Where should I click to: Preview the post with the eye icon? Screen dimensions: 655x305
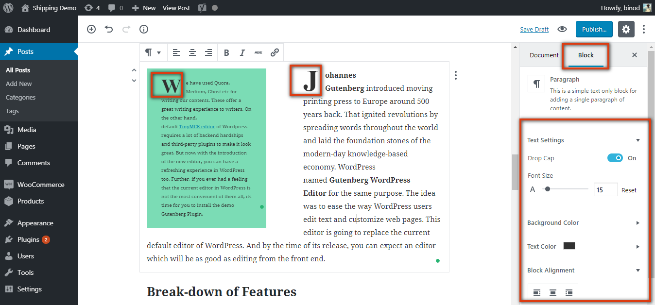click(x=562, y=29)
